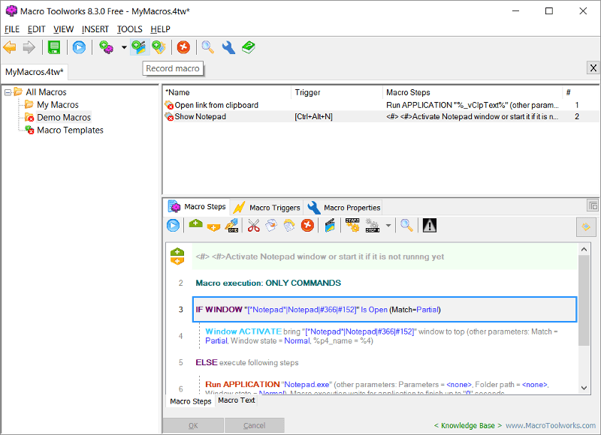Screen dimensions: 601x435
Task: Click the panel restore icon right of tabs
Action: coord(593,205)
